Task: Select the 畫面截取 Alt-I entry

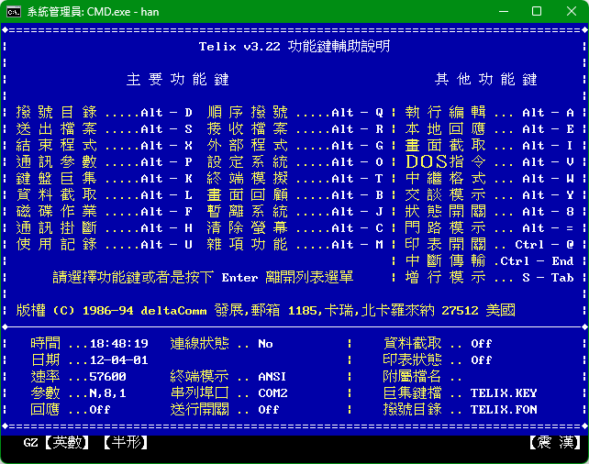Action: click(x=489, y=145)
